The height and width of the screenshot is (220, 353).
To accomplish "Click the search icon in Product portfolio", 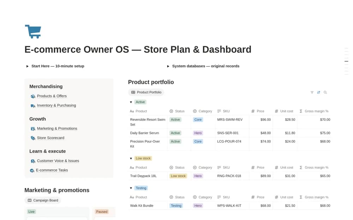I will [x=325, y=92].
